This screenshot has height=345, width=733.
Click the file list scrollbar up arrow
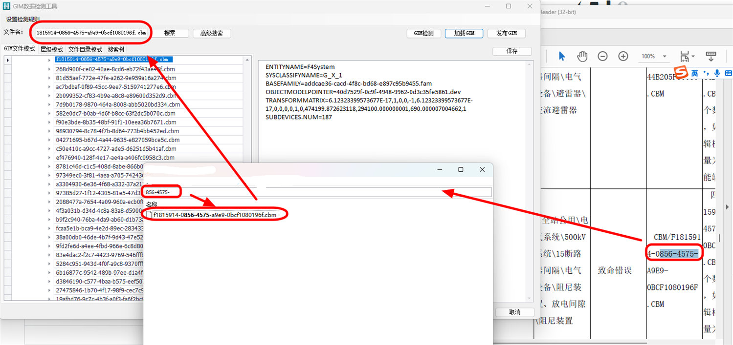point(247,59)
